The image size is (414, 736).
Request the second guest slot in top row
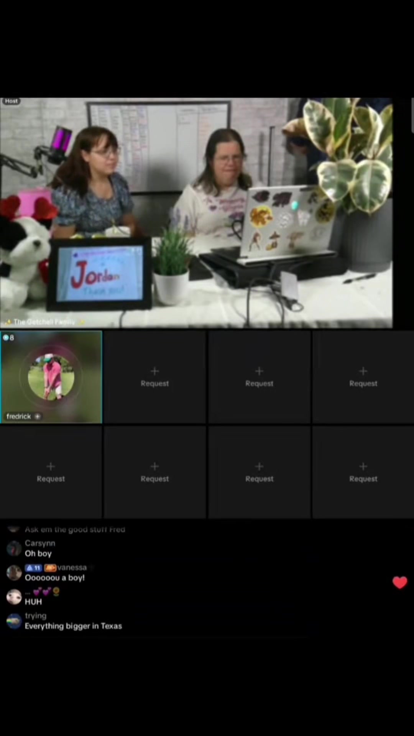pyautogui.click(x=155, y=377)
